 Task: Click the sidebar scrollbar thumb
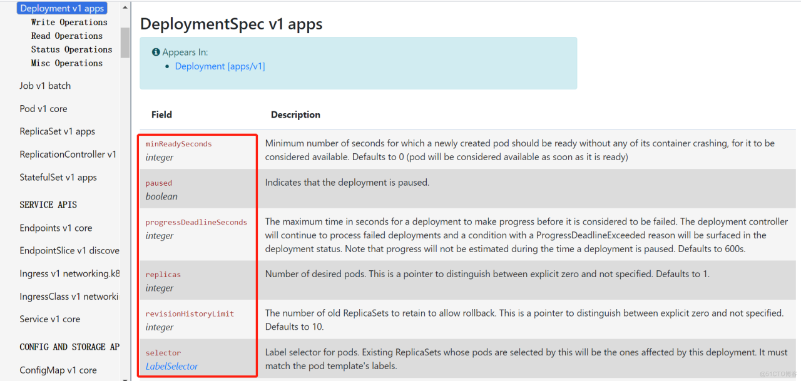(x=125, y=42)
